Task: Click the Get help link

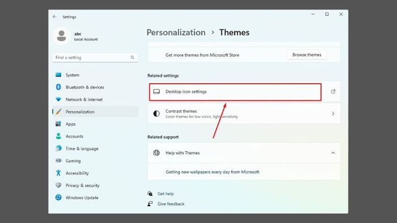Action: click(166, 194)
